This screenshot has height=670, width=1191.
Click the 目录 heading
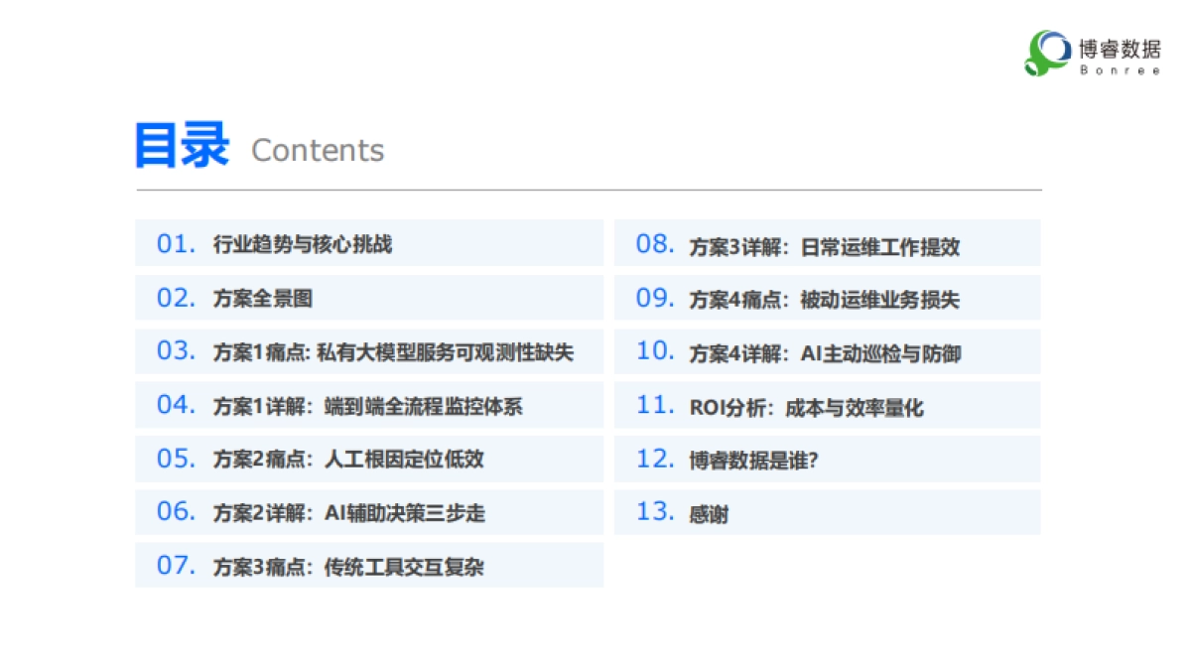tap(184, 144)
